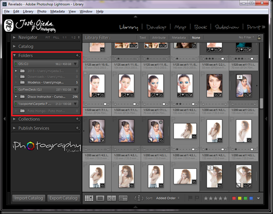Collapse the Folders panel
273x214 pixels.
tap(14, 55)
